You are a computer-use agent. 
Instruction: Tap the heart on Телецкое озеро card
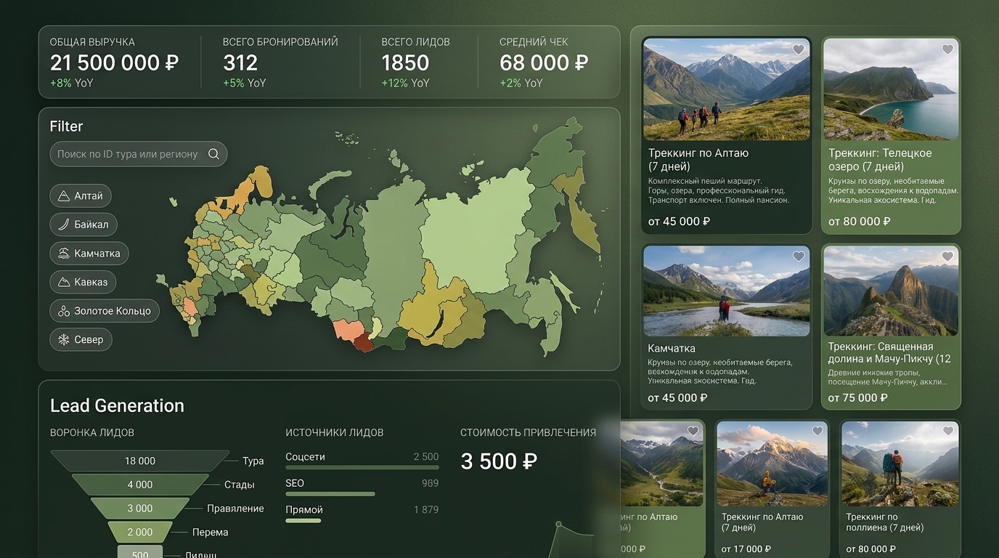pyautogui.click(x=947, y=49)
